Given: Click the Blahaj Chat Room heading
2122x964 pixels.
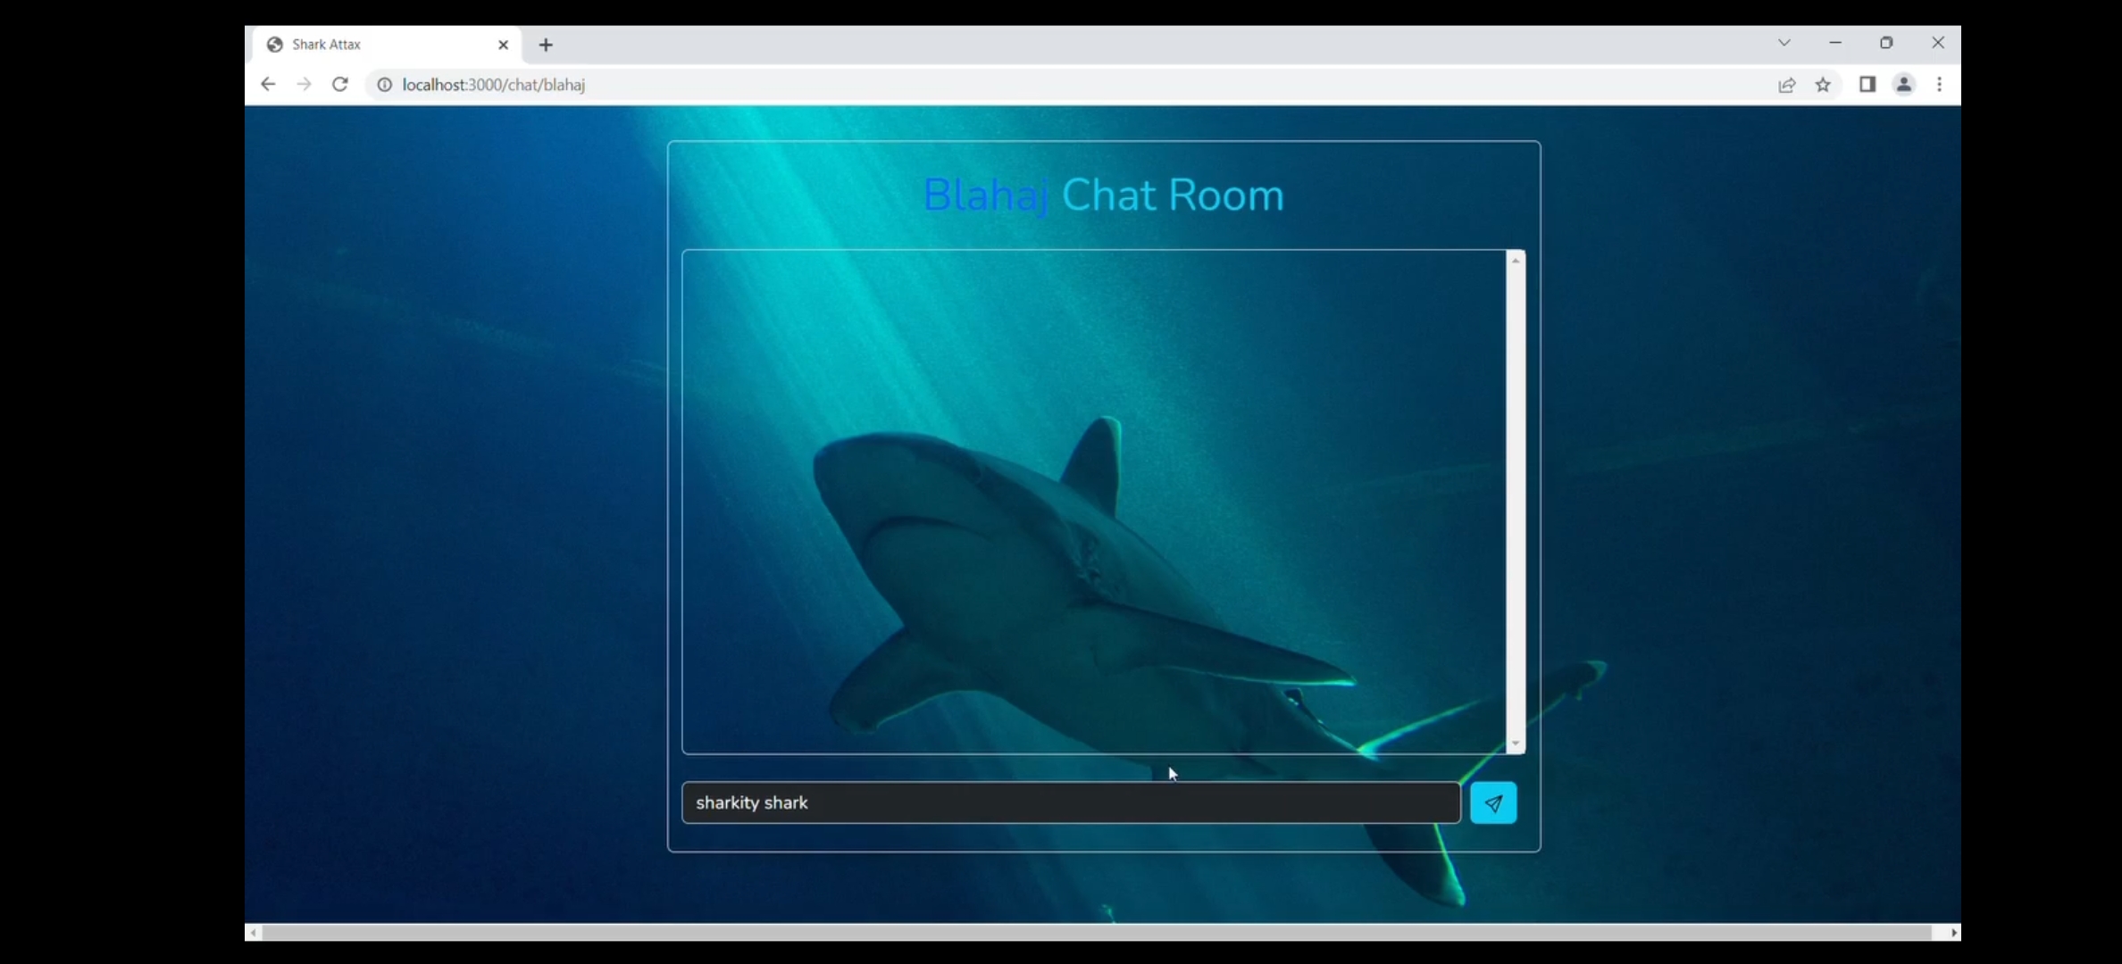Looking at the screenshot, I should tap(1103, 195).
